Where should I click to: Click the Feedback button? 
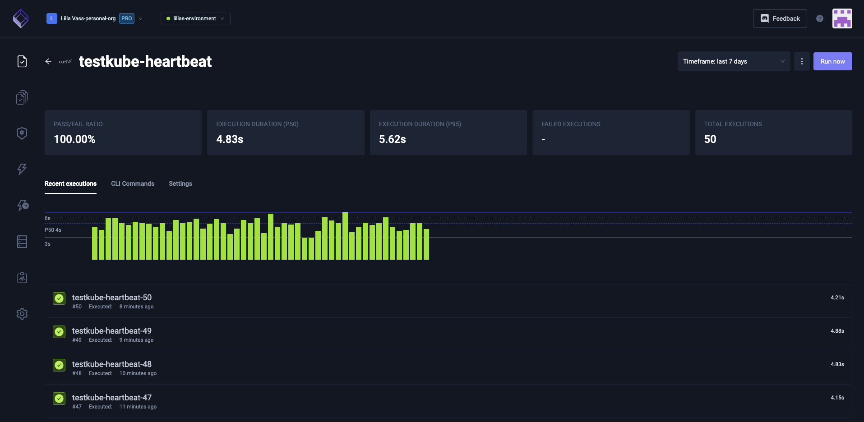pos(780,18)
